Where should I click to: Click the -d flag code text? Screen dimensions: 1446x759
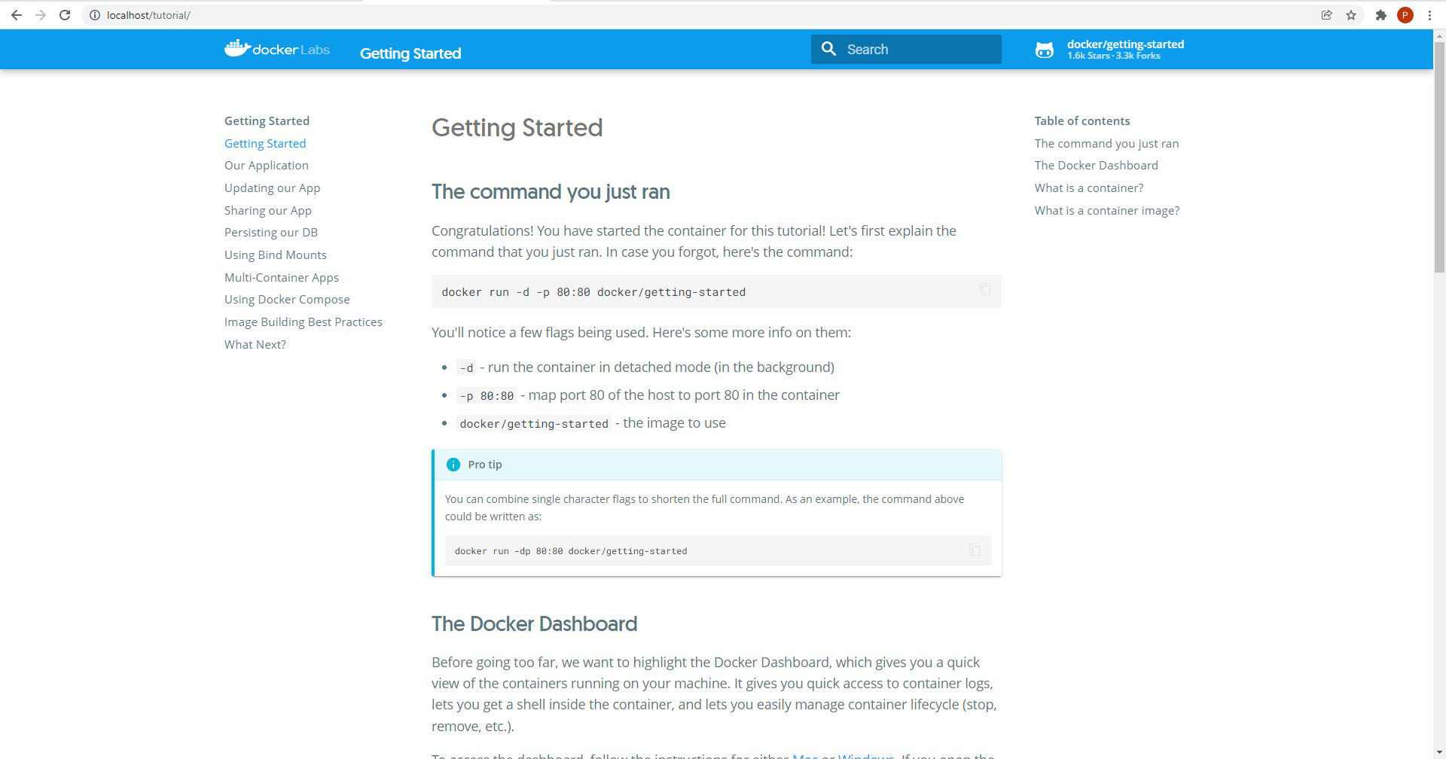point(466,368)
